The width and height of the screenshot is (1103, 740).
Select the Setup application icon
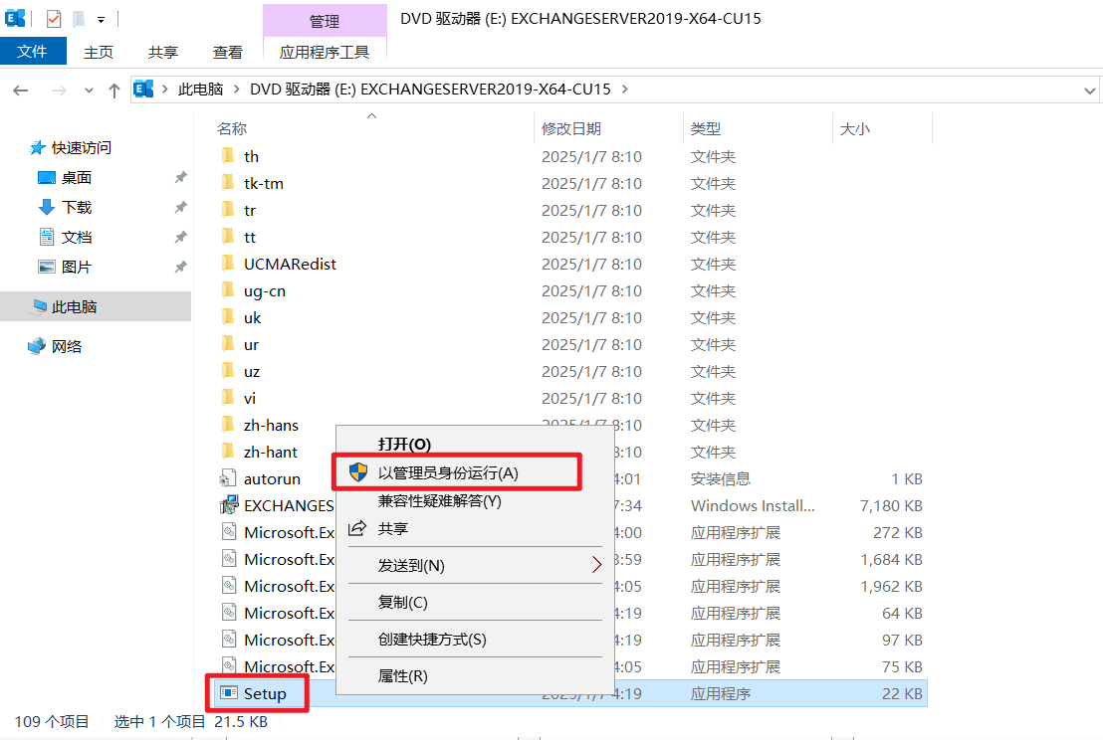(x=229, y=693)
